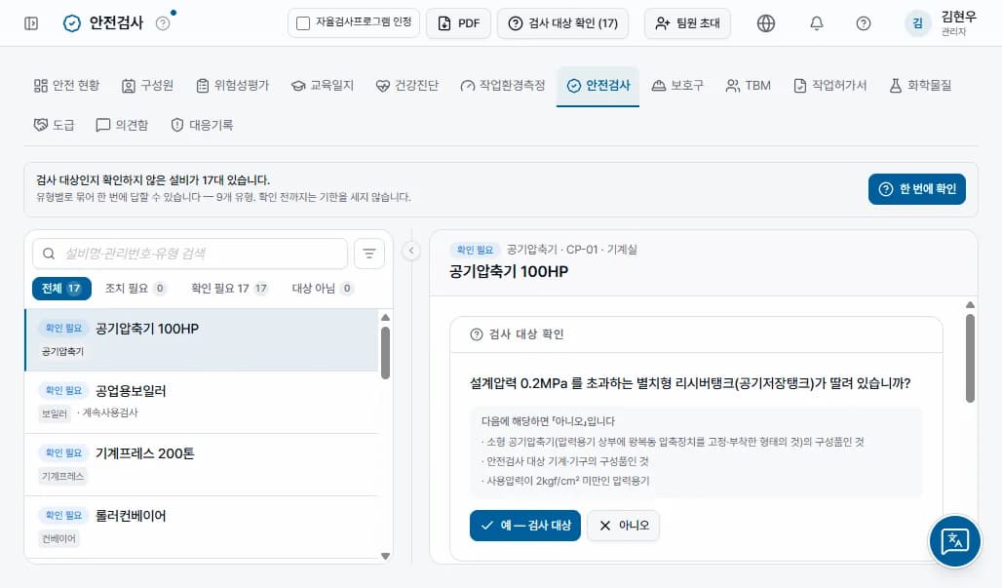Image resolution: width=1002 pixels, height=588 pixels.
Task: Switch to 작업환경측정 tab
Action: [x=502, y=86]
